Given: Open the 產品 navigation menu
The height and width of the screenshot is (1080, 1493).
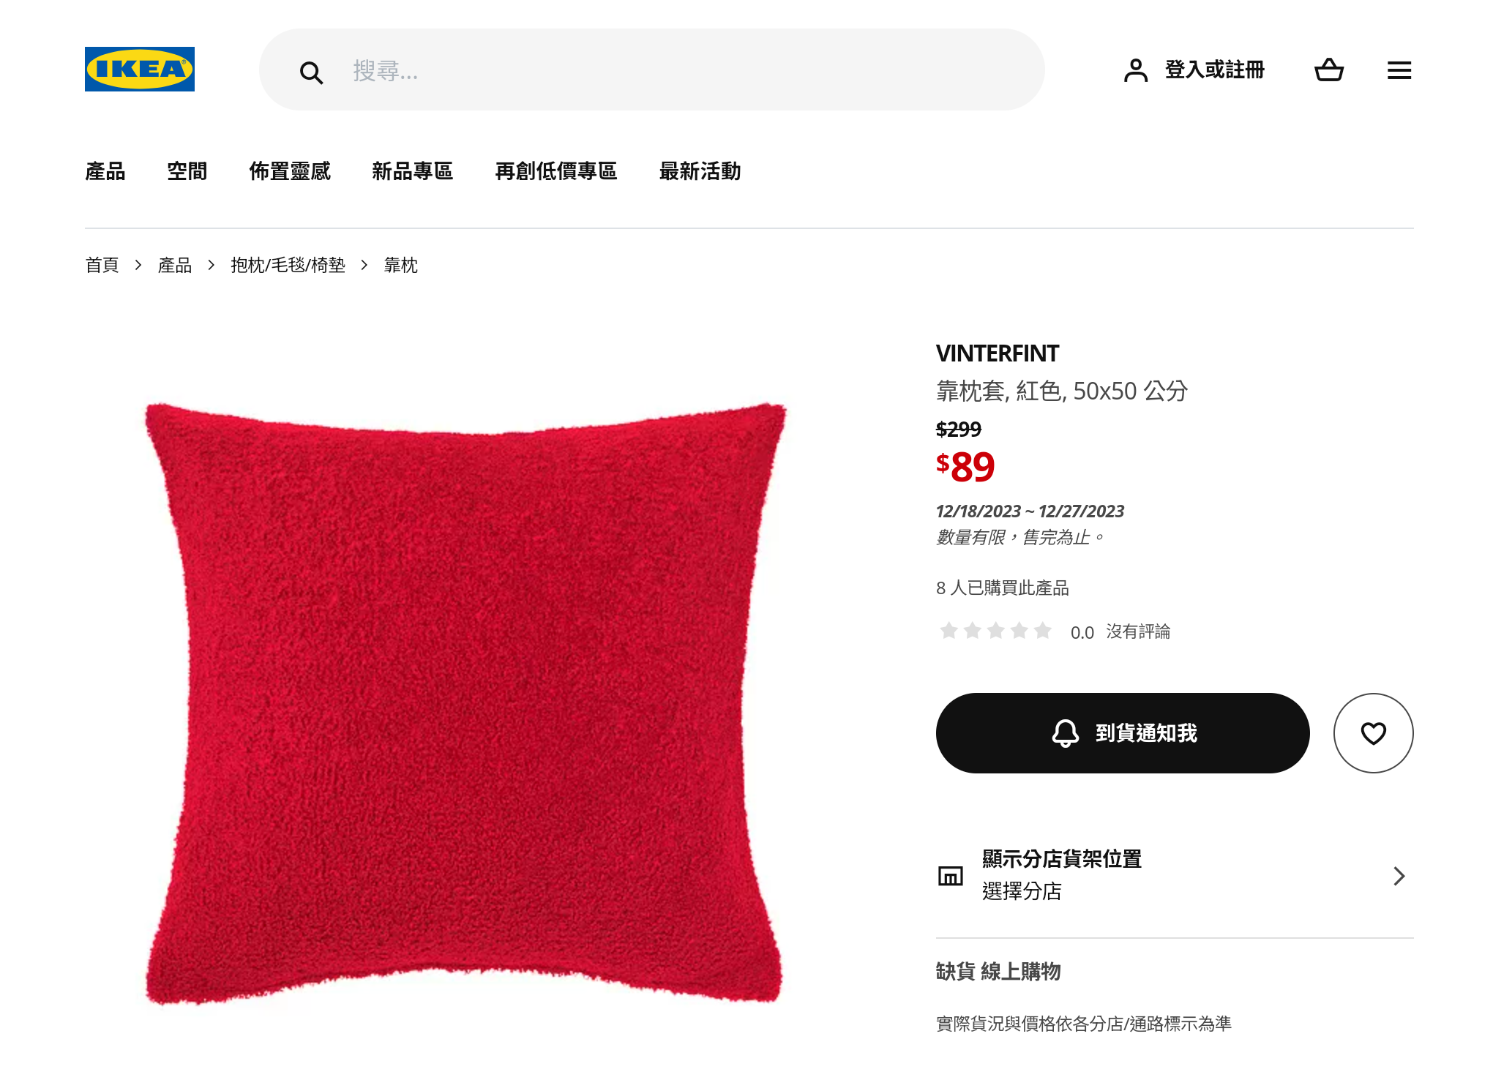Looking at the screenshot, I should coord(105,170).
